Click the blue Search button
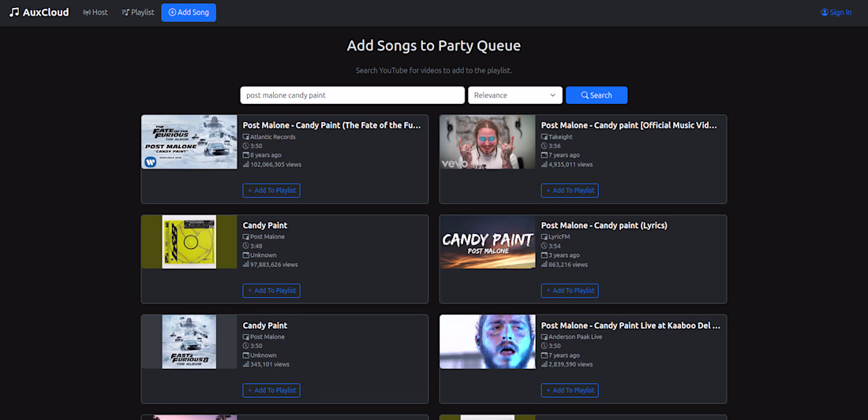 coord(597,95)
